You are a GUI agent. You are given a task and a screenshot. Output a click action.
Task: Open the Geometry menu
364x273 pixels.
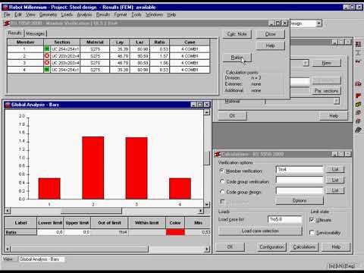[48, 14]
